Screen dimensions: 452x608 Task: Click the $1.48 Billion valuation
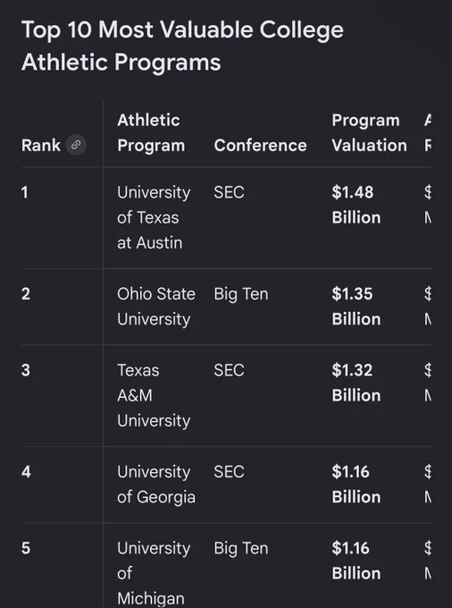[x=356, y=205]
